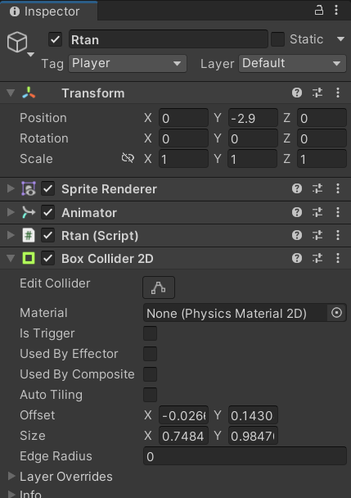
Task: Enable the Is Trigger checkbox
Action: pyautogui.click(x=150, y=333)
